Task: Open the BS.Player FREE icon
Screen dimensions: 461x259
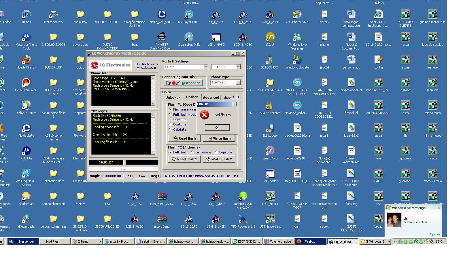Action: pyautogui.click(x=189, y=17)
